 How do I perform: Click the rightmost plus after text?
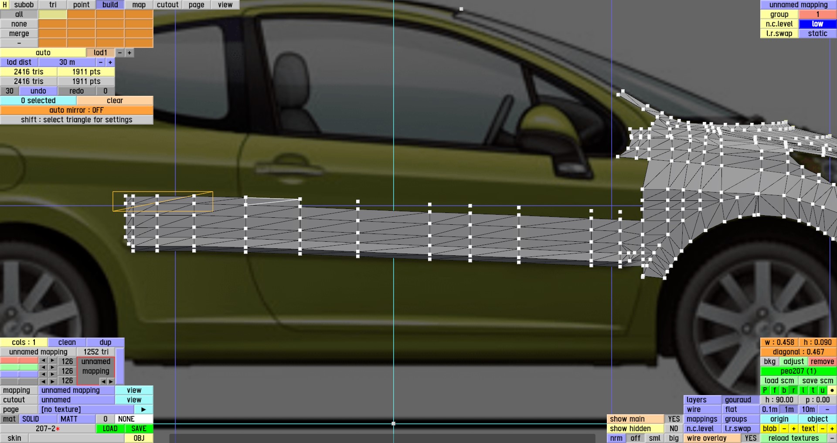pos(832,429)
